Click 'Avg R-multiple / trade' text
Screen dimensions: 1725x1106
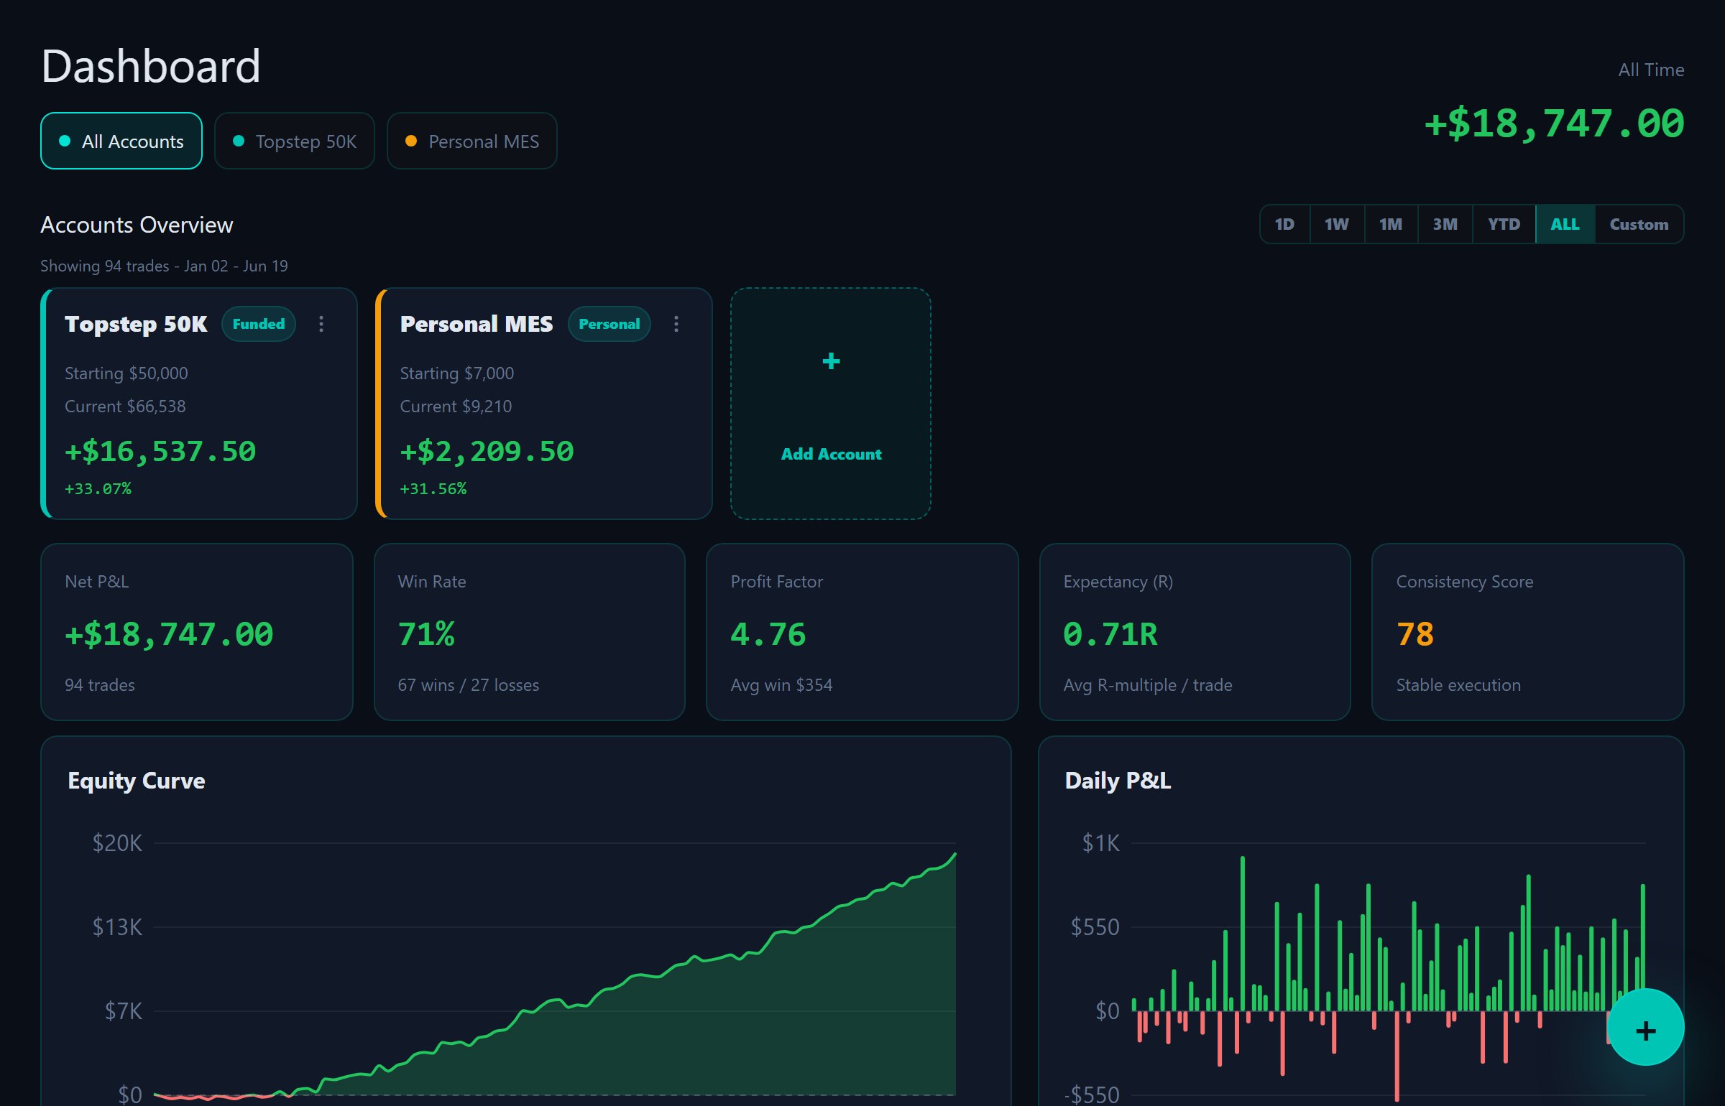(1148, 685)
